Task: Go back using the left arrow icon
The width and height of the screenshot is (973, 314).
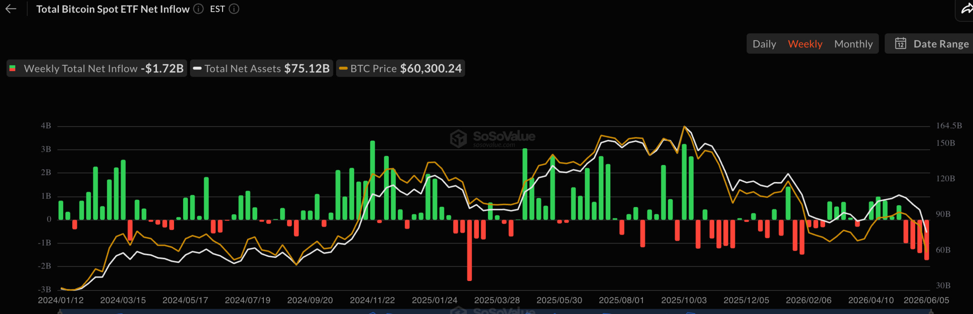Action: click(x=11, y=9)
